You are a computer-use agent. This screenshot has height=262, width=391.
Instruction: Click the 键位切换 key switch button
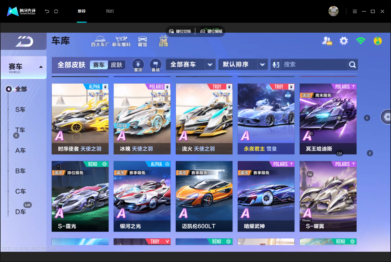(180, 31)
